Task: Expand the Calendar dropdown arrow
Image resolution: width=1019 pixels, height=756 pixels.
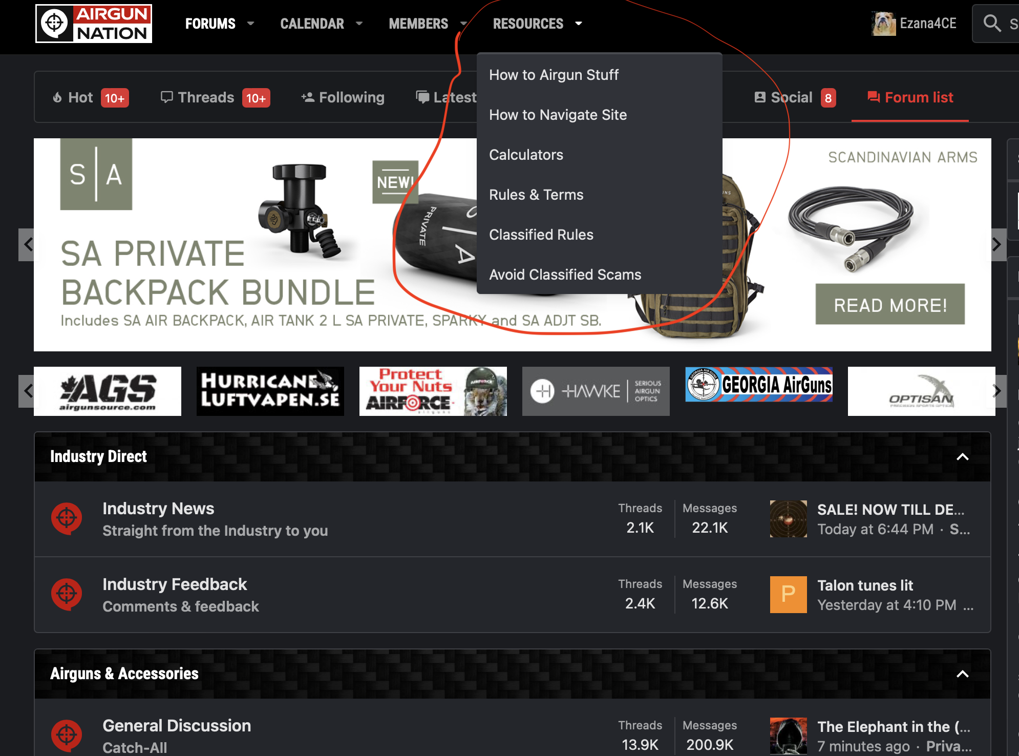Action: 359,24
